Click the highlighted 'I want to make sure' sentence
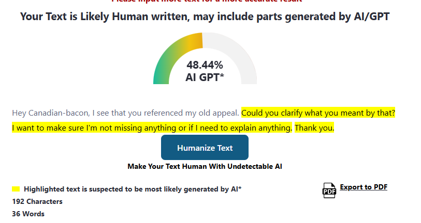421x223 pixels. click(152, 128)
